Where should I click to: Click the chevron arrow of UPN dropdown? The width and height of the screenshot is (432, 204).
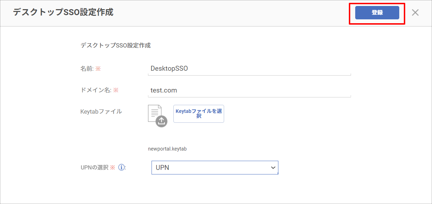pyautogui.click(x=273, y=168)
